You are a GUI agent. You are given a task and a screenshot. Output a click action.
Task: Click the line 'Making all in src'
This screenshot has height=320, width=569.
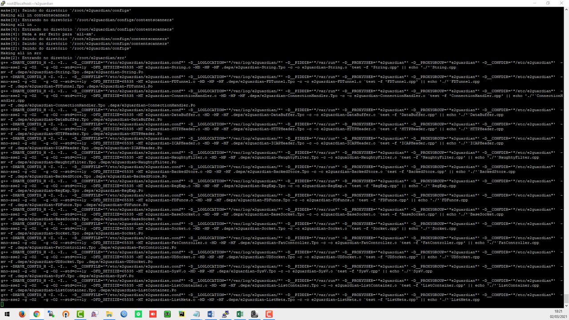[x=21, y=53]
